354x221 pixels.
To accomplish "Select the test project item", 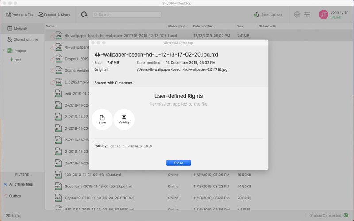I will [15, 60].
